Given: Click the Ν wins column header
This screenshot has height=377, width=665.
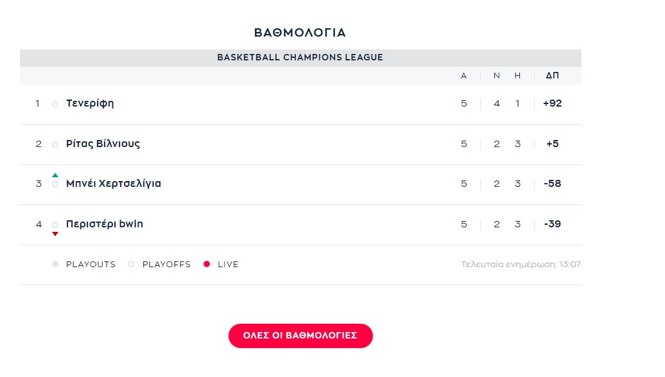Looking at the screenshot, I should (497, 76).
